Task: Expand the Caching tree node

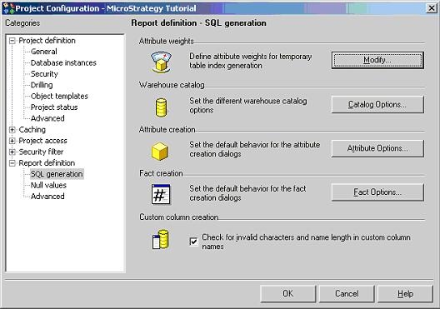Action: [x=12, y=130]
